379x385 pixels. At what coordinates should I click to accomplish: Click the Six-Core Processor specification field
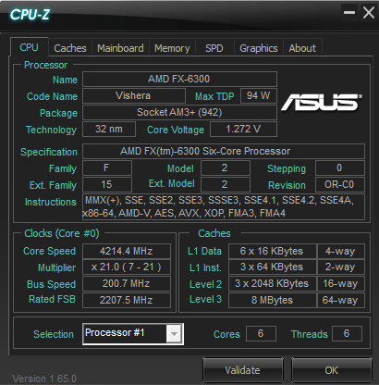pyautogui.click(x=224, y=151)
